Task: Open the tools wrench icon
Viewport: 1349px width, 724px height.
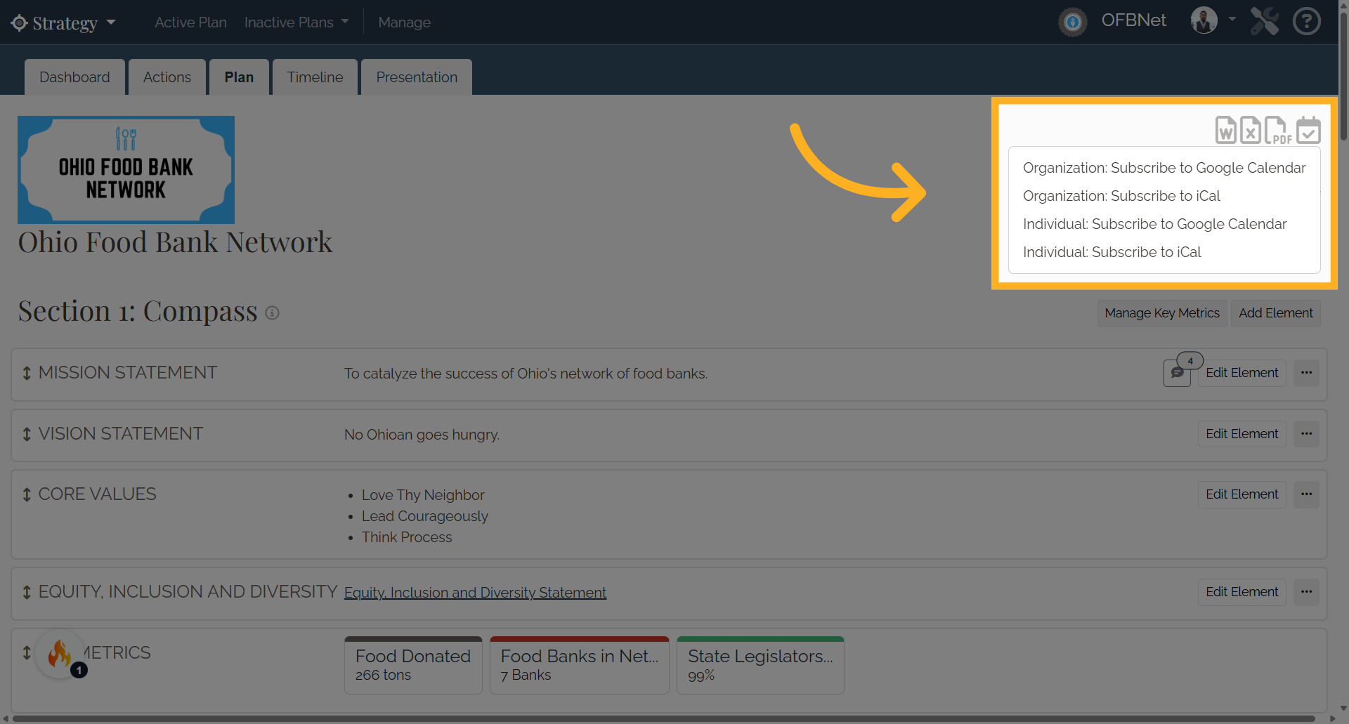Action: pos(1265,21)
